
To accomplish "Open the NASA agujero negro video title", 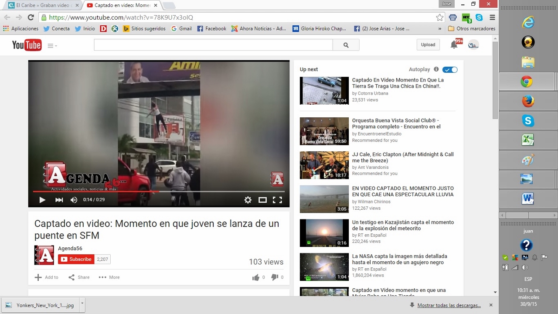I will 399,259.
